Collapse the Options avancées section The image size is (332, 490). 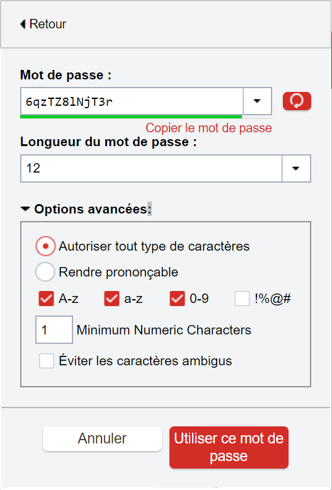pos(25,209)
